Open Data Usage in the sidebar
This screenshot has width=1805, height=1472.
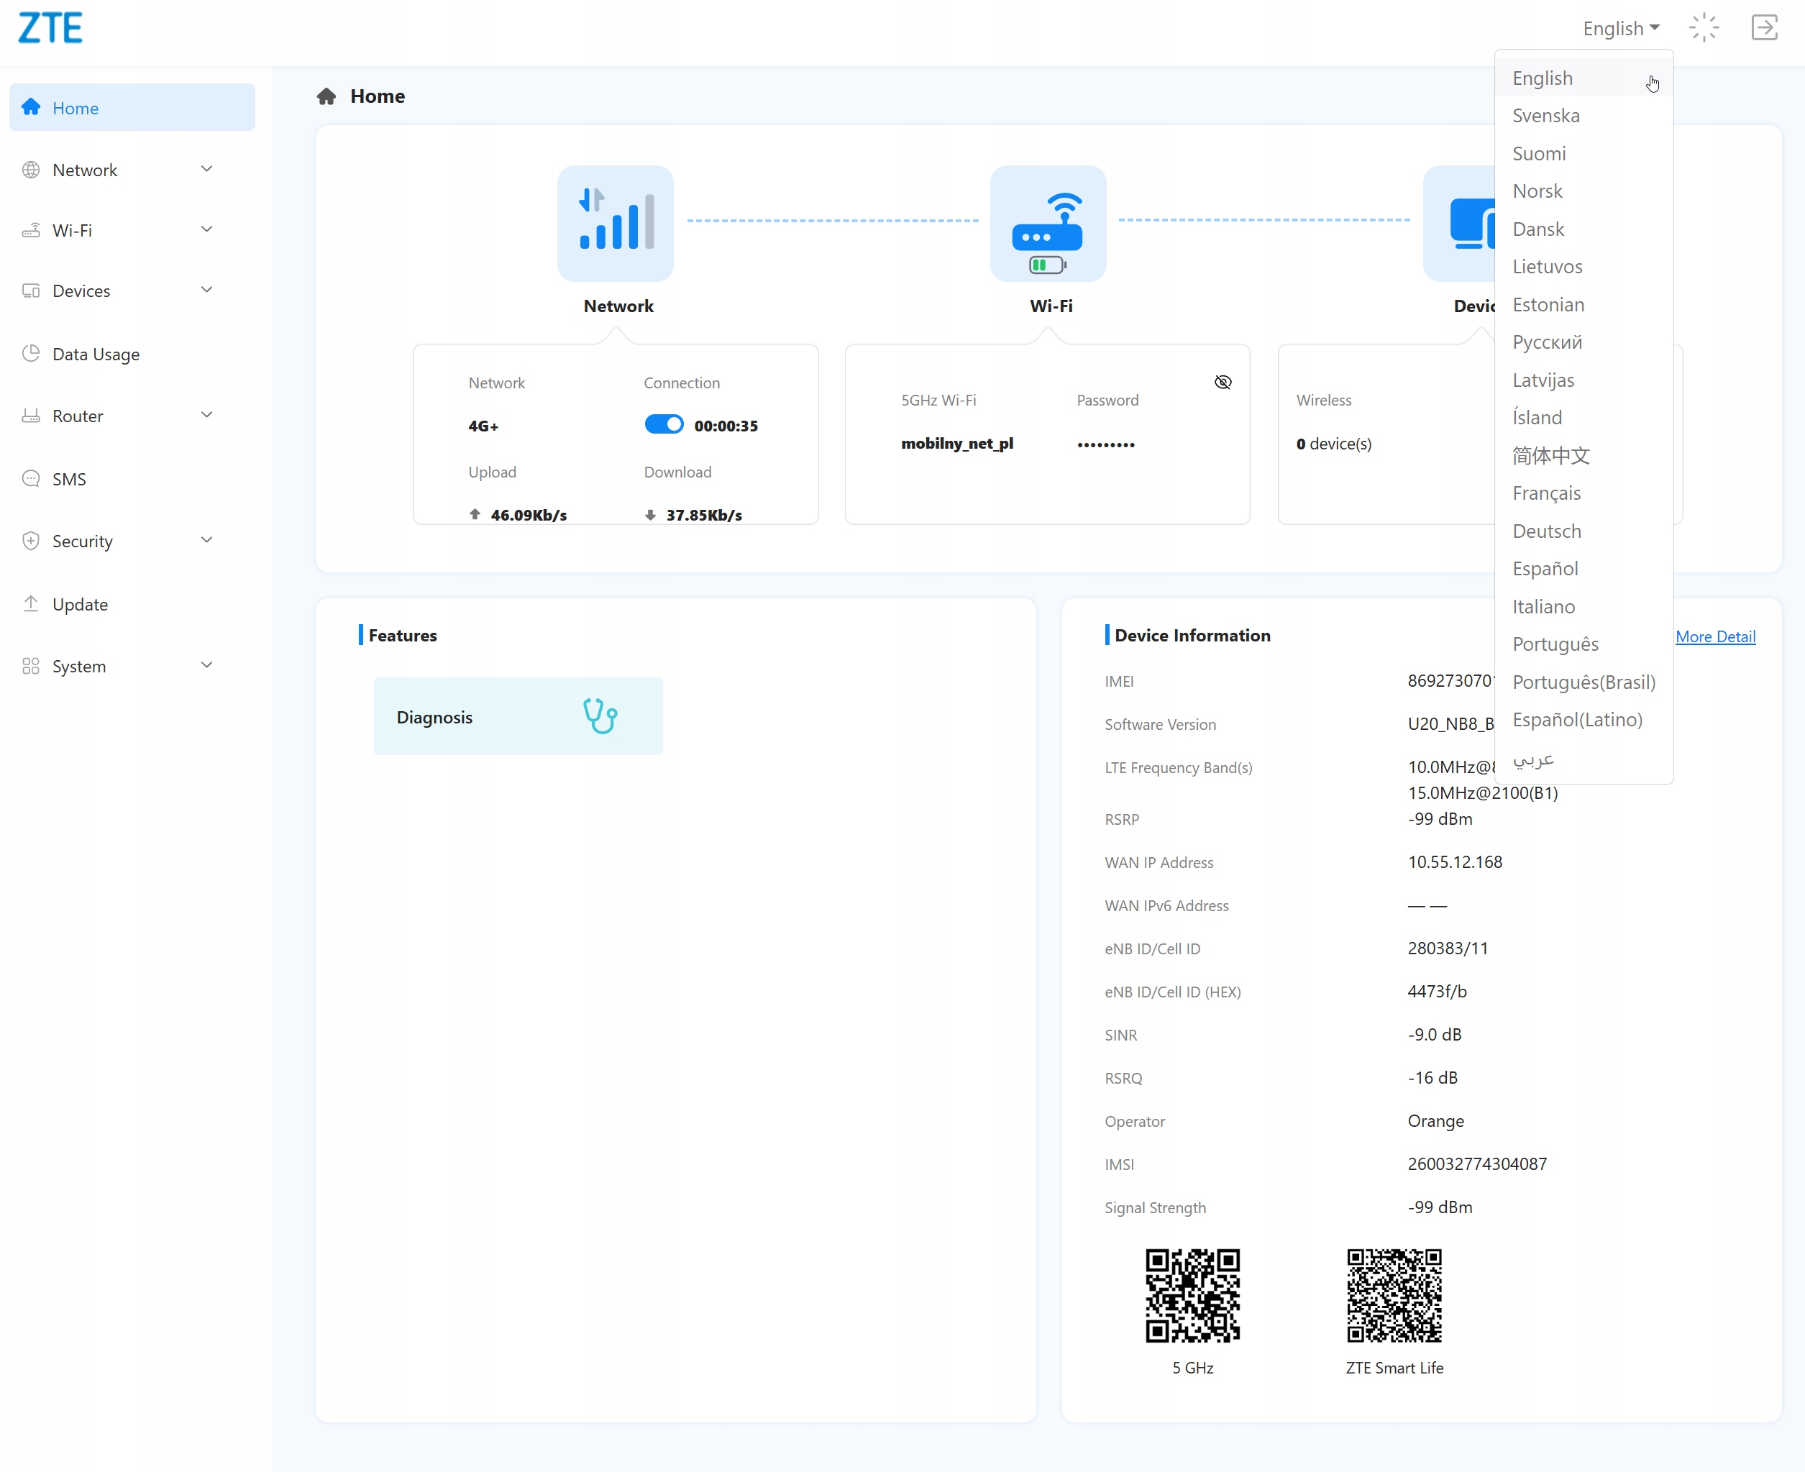[96, 355]
